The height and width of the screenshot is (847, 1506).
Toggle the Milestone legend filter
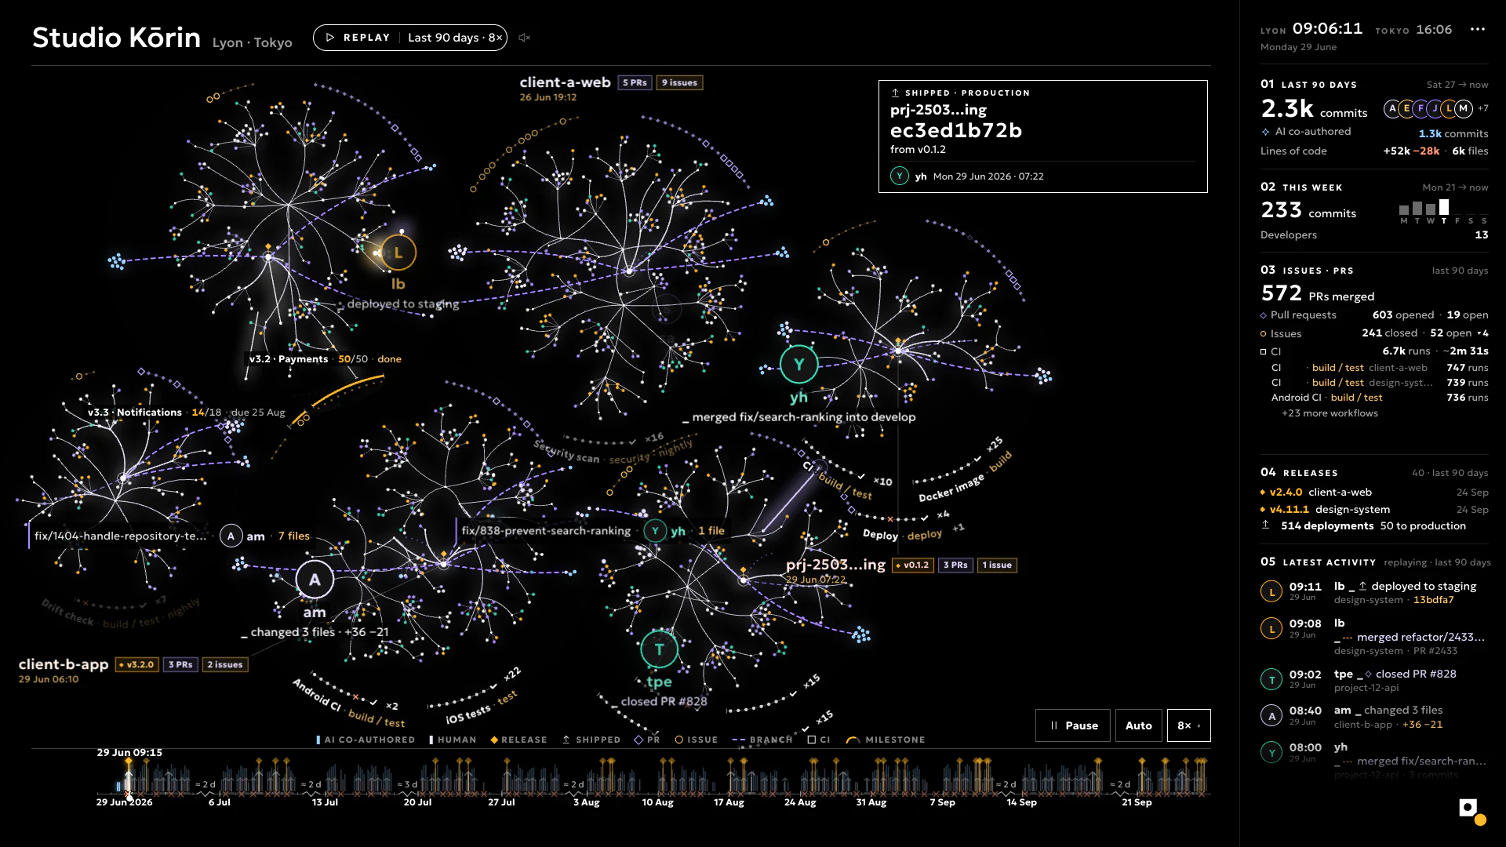point(886,740)
